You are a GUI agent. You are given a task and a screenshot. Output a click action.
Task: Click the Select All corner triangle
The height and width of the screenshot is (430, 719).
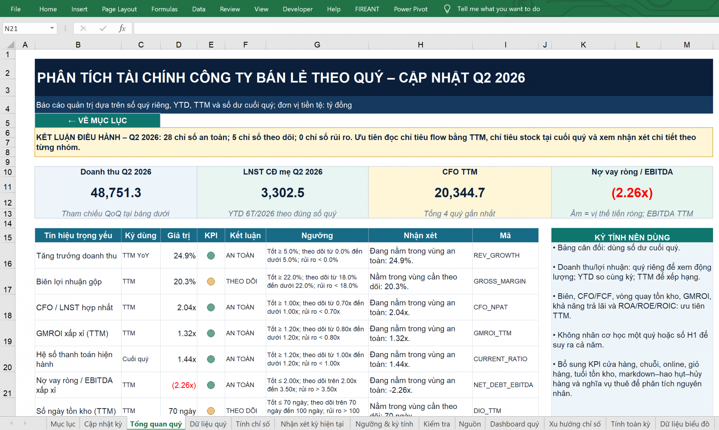point(11,45)
